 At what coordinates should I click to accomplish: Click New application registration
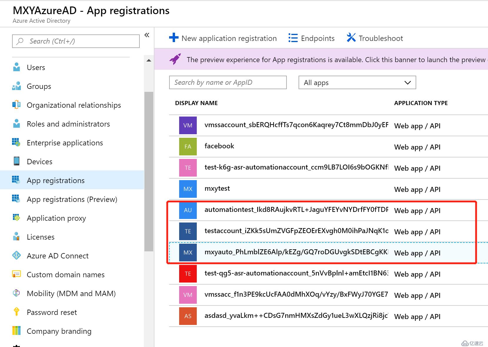click(223, 38)
